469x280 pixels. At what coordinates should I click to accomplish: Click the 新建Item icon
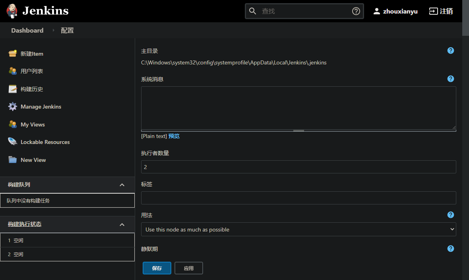click(13, 54)
